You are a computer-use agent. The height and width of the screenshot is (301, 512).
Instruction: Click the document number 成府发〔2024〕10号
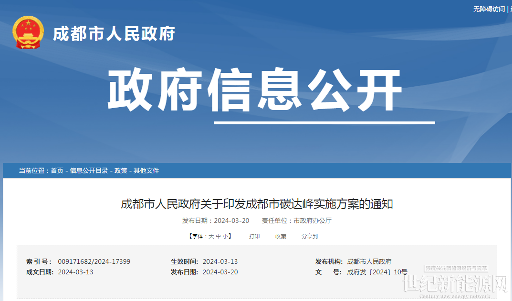coord(377,272)
